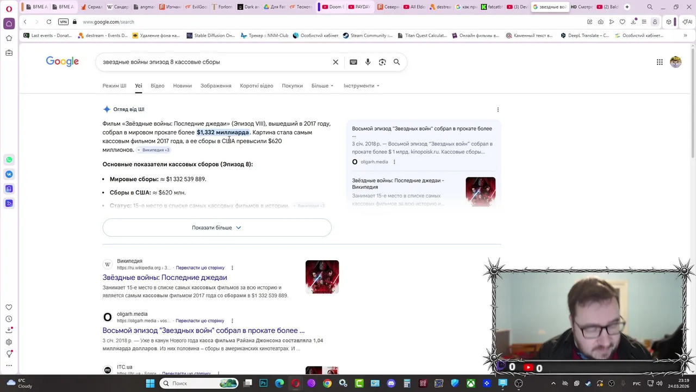Open the Downloads icon in the toolbar

click(x=633, y=22)
